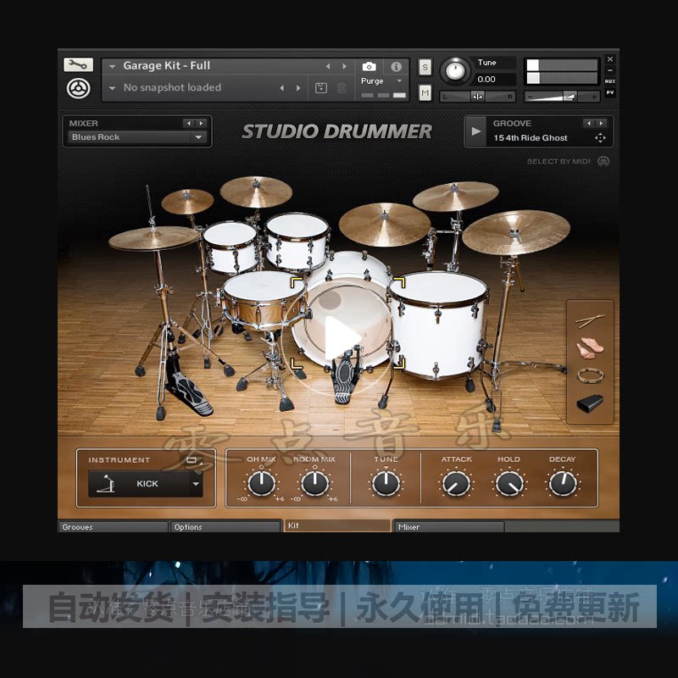Open the Blues Rock mixer preset dropdown
This screenshot has width=678, height=678.
(x=137, y=136)
